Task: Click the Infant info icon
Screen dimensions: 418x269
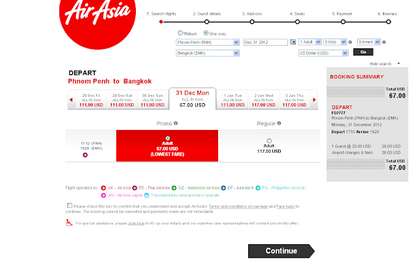Action: (384, 42)
